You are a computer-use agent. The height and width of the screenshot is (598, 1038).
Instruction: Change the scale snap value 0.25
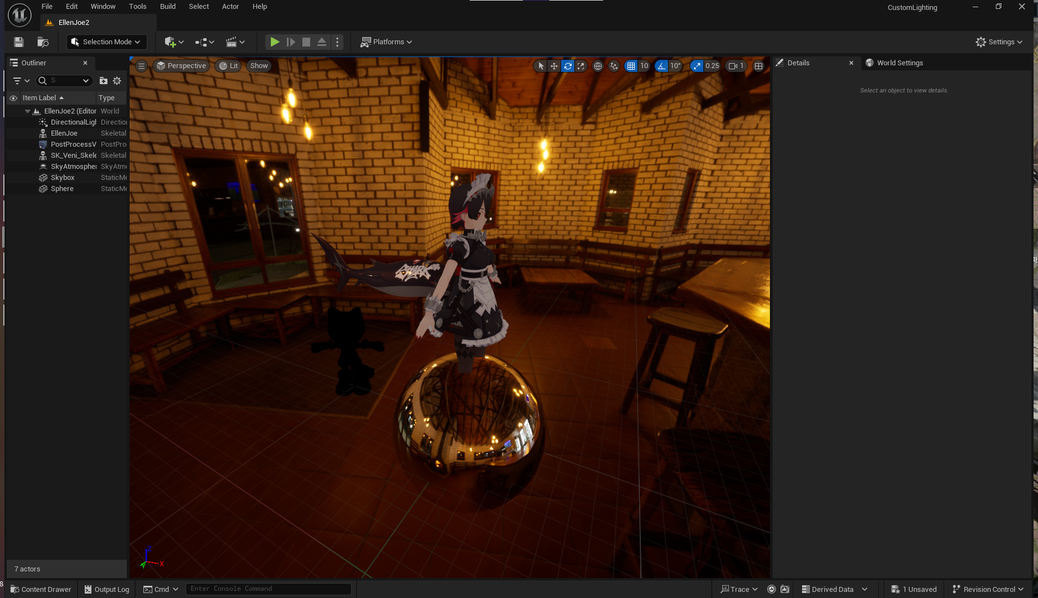tap(712, 66)
